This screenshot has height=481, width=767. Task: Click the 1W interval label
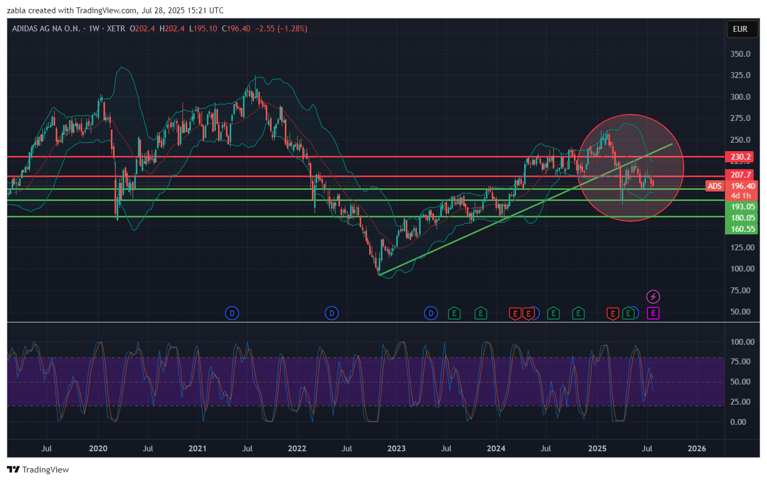(x=94, y=29)
